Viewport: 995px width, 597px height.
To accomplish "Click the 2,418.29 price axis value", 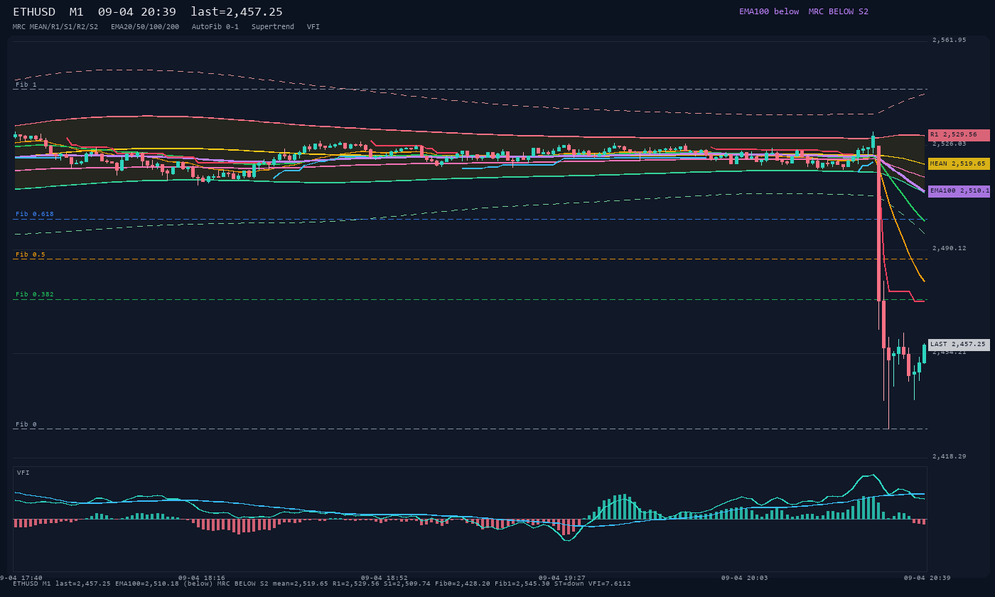I will point(950,456).
